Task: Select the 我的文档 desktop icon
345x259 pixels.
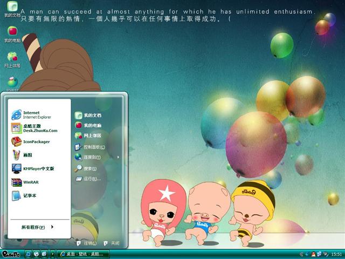Action: pyautogui.click(x=12, y=9)
